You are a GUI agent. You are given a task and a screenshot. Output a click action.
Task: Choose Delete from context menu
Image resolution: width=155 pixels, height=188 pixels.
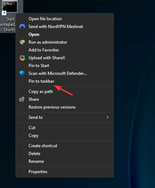click(x=65, y=154)
